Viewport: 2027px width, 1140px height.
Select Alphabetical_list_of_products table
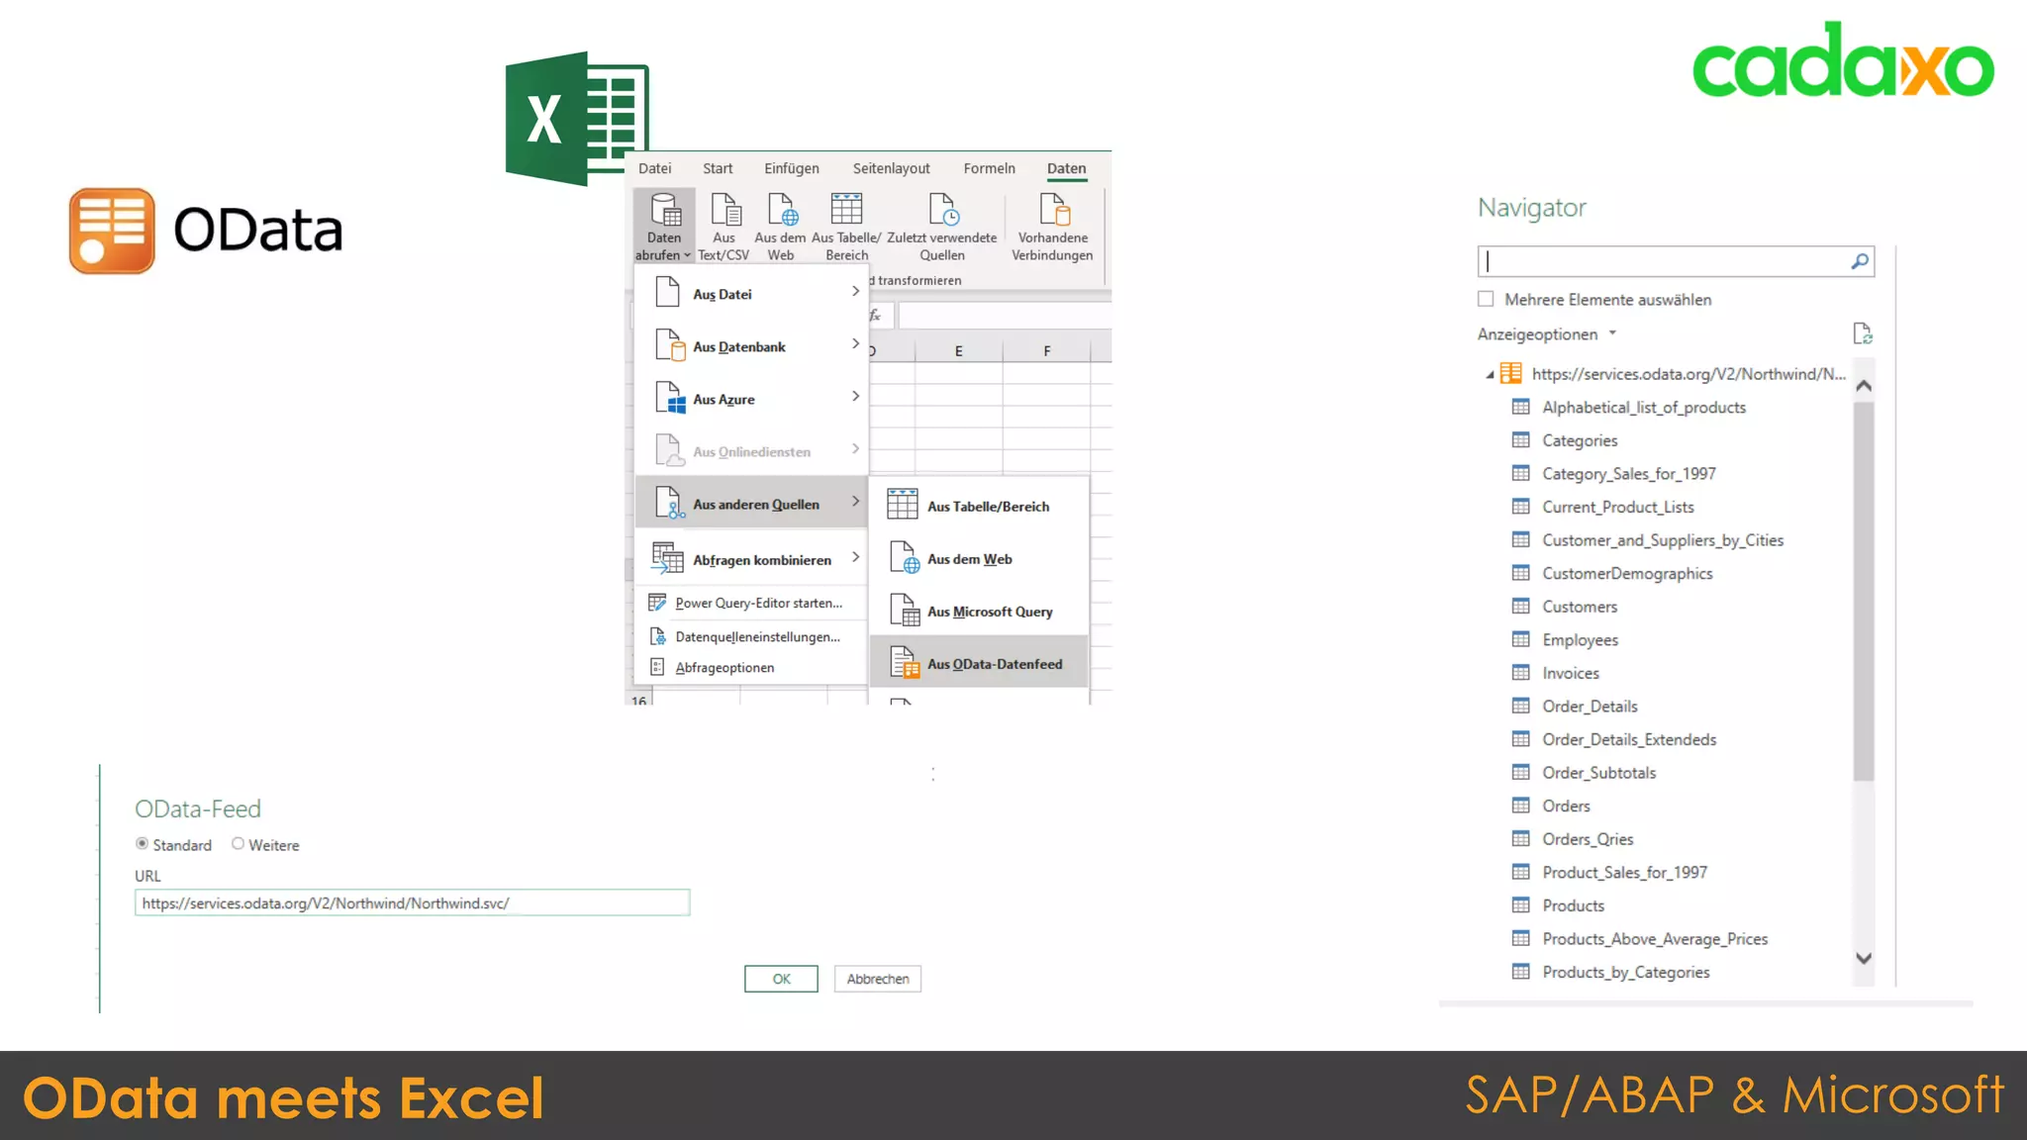tap(1643, 407)
